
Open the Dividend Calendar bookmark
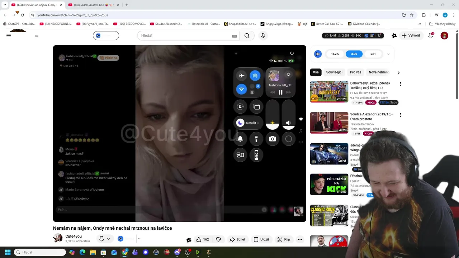pyautogui.click(x=364, y=24)
